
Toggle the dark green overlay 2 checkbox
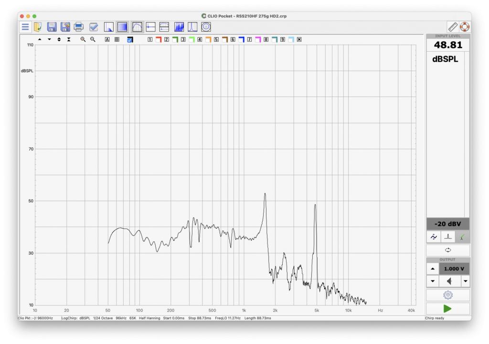click(175, 40)
